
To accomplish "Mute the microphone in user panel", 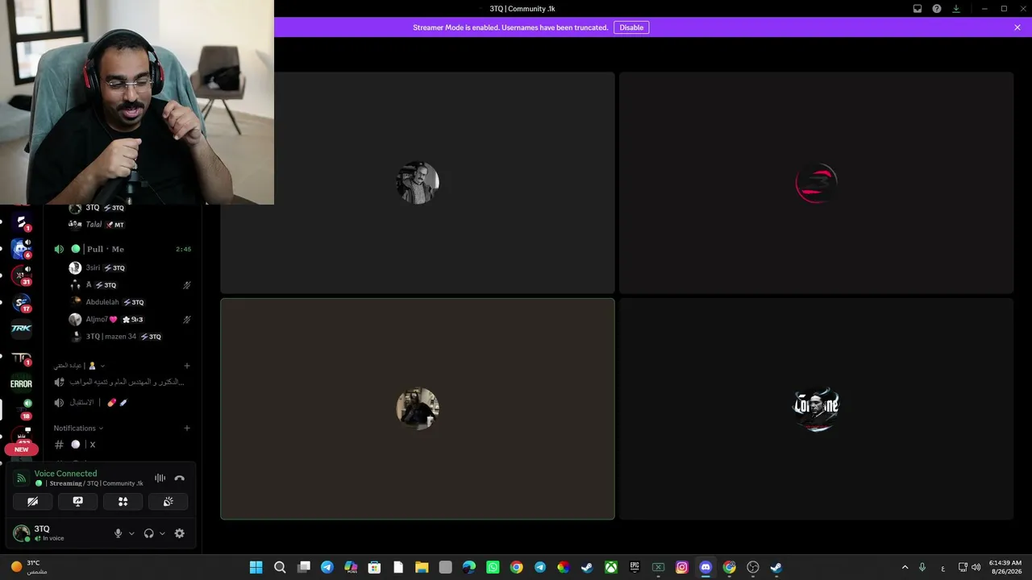I will coord(119,533).
